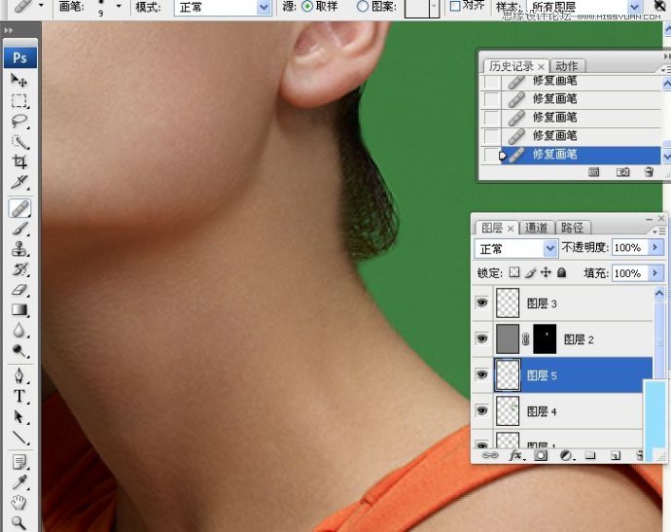
Task: Select the Zoom tool
Action: coord(19,522)
